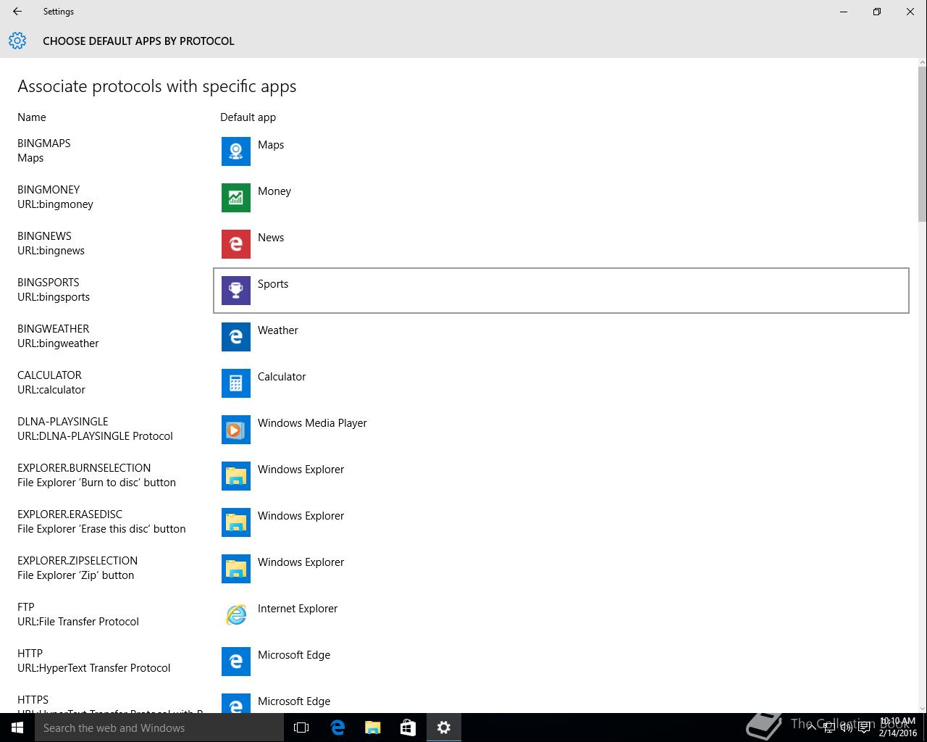Click Microsoft Edge icon for HTTP
The width and height of the screenshot is (927, 742).
click(x=236, y=662)
